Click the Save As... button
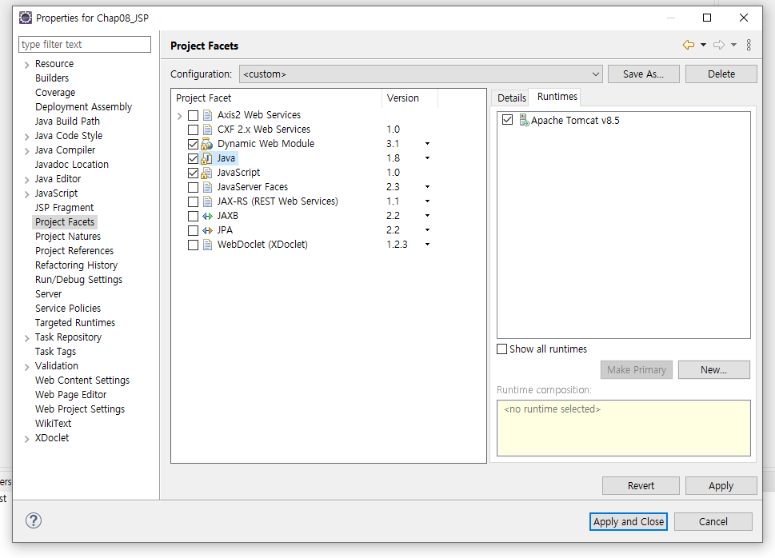This screenshot has width=775, height=558. coord(644,74)
